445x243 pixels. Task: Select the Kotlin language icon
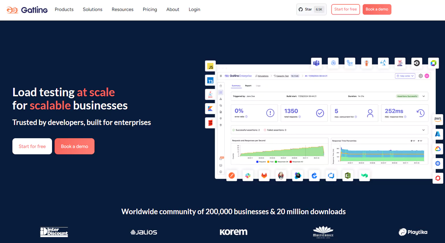coord(210,109)
